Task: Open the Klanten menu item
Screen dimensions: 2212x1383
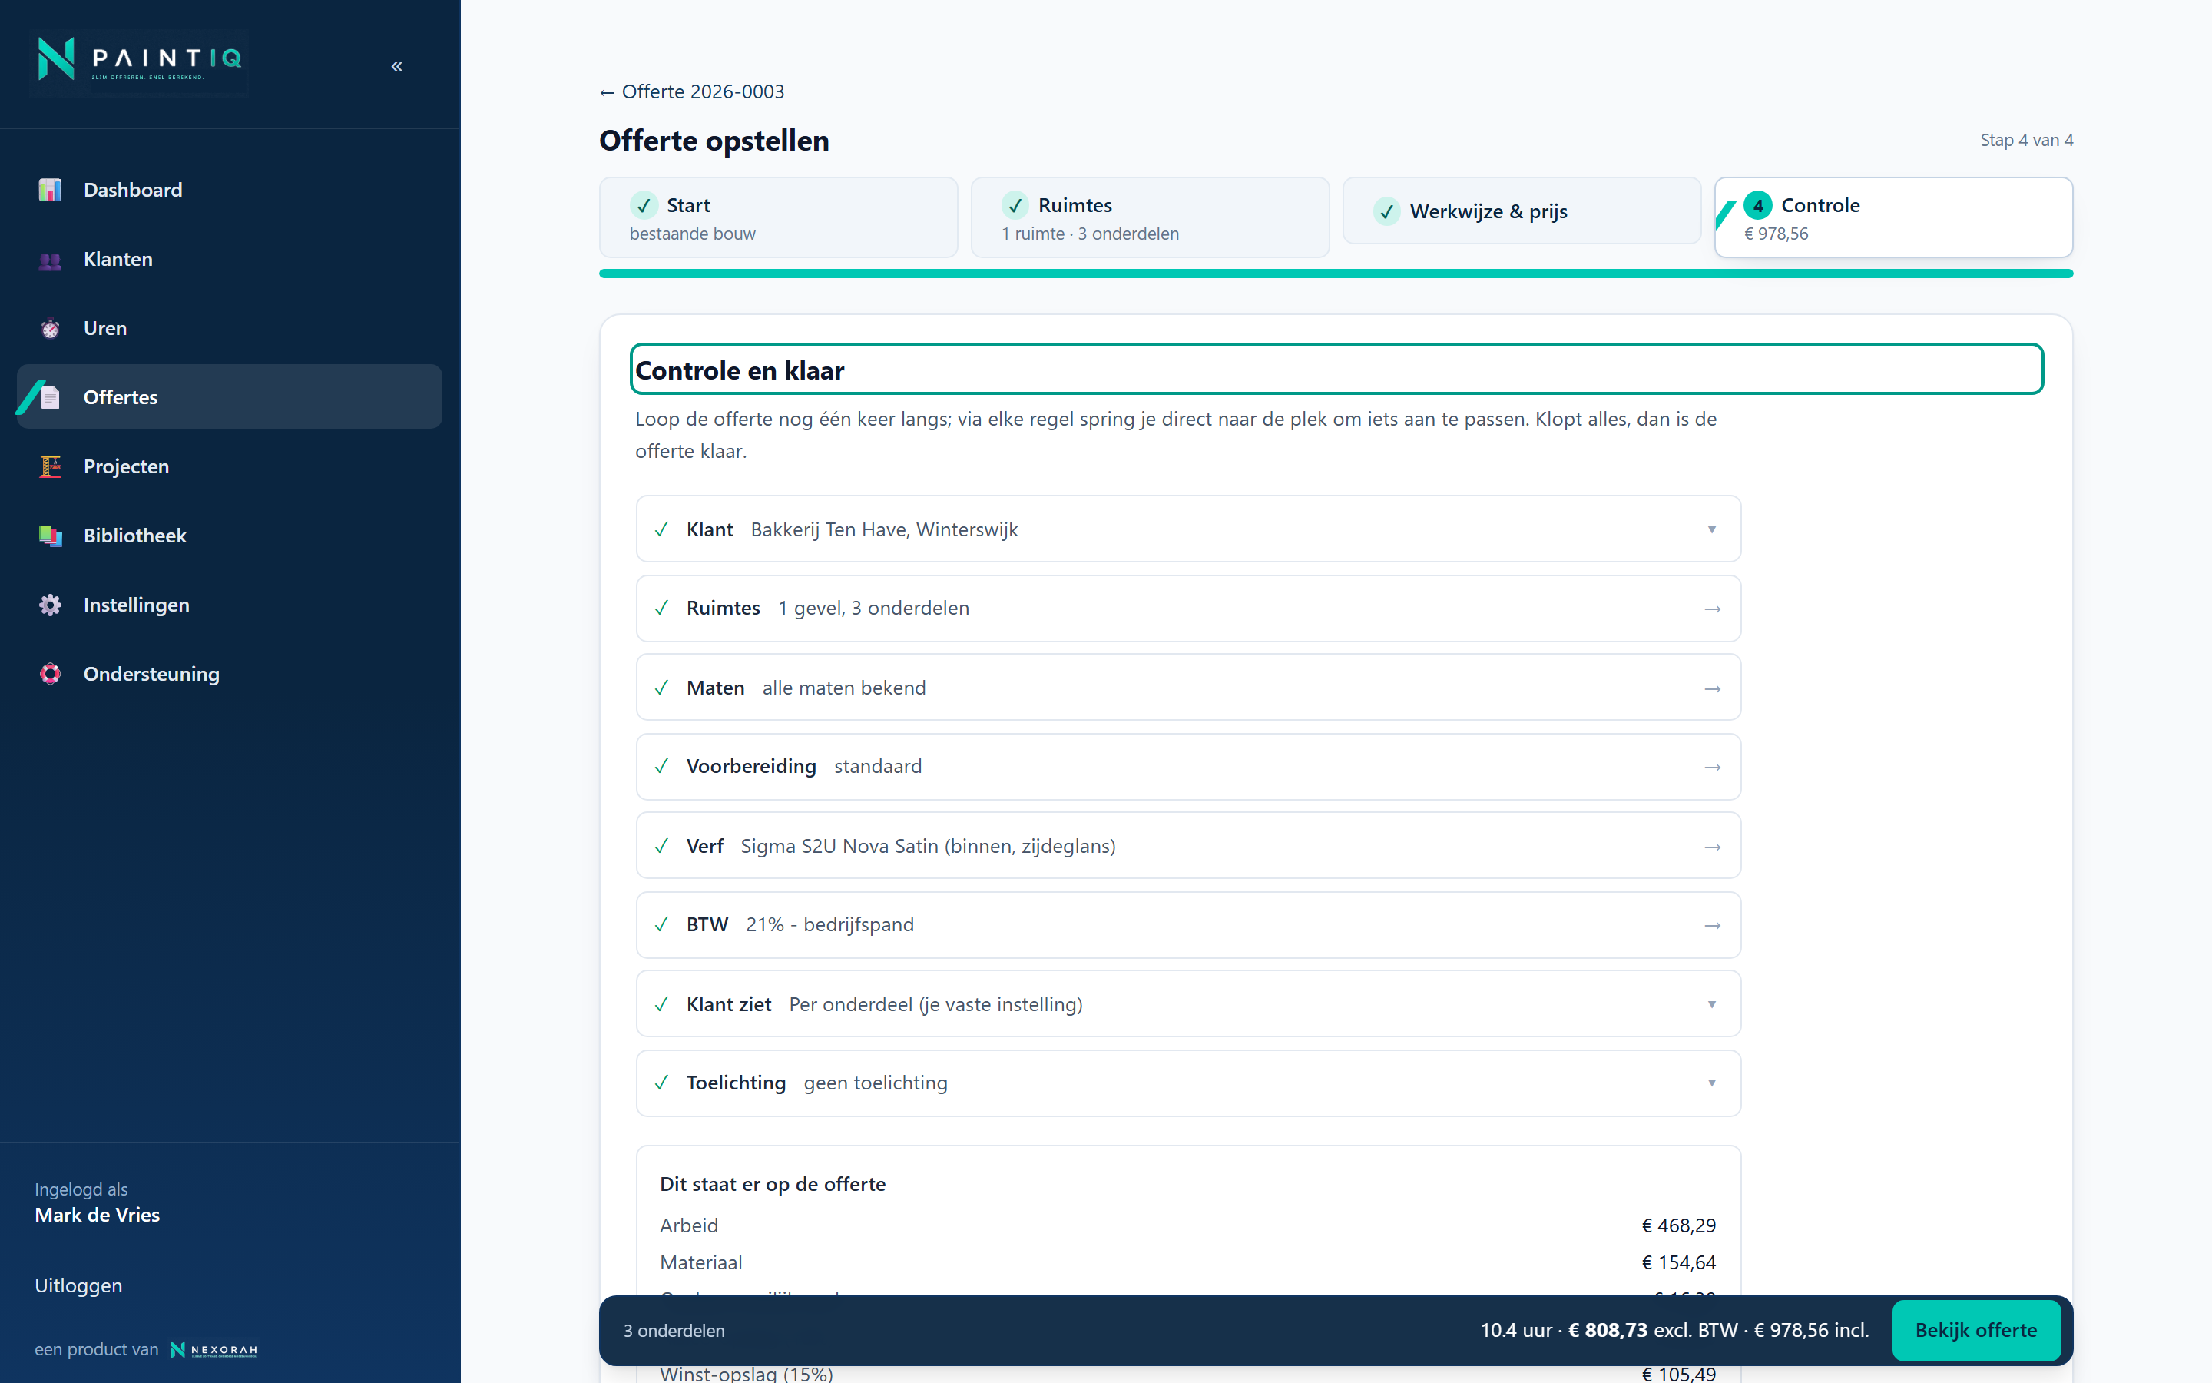Action: 230,260
